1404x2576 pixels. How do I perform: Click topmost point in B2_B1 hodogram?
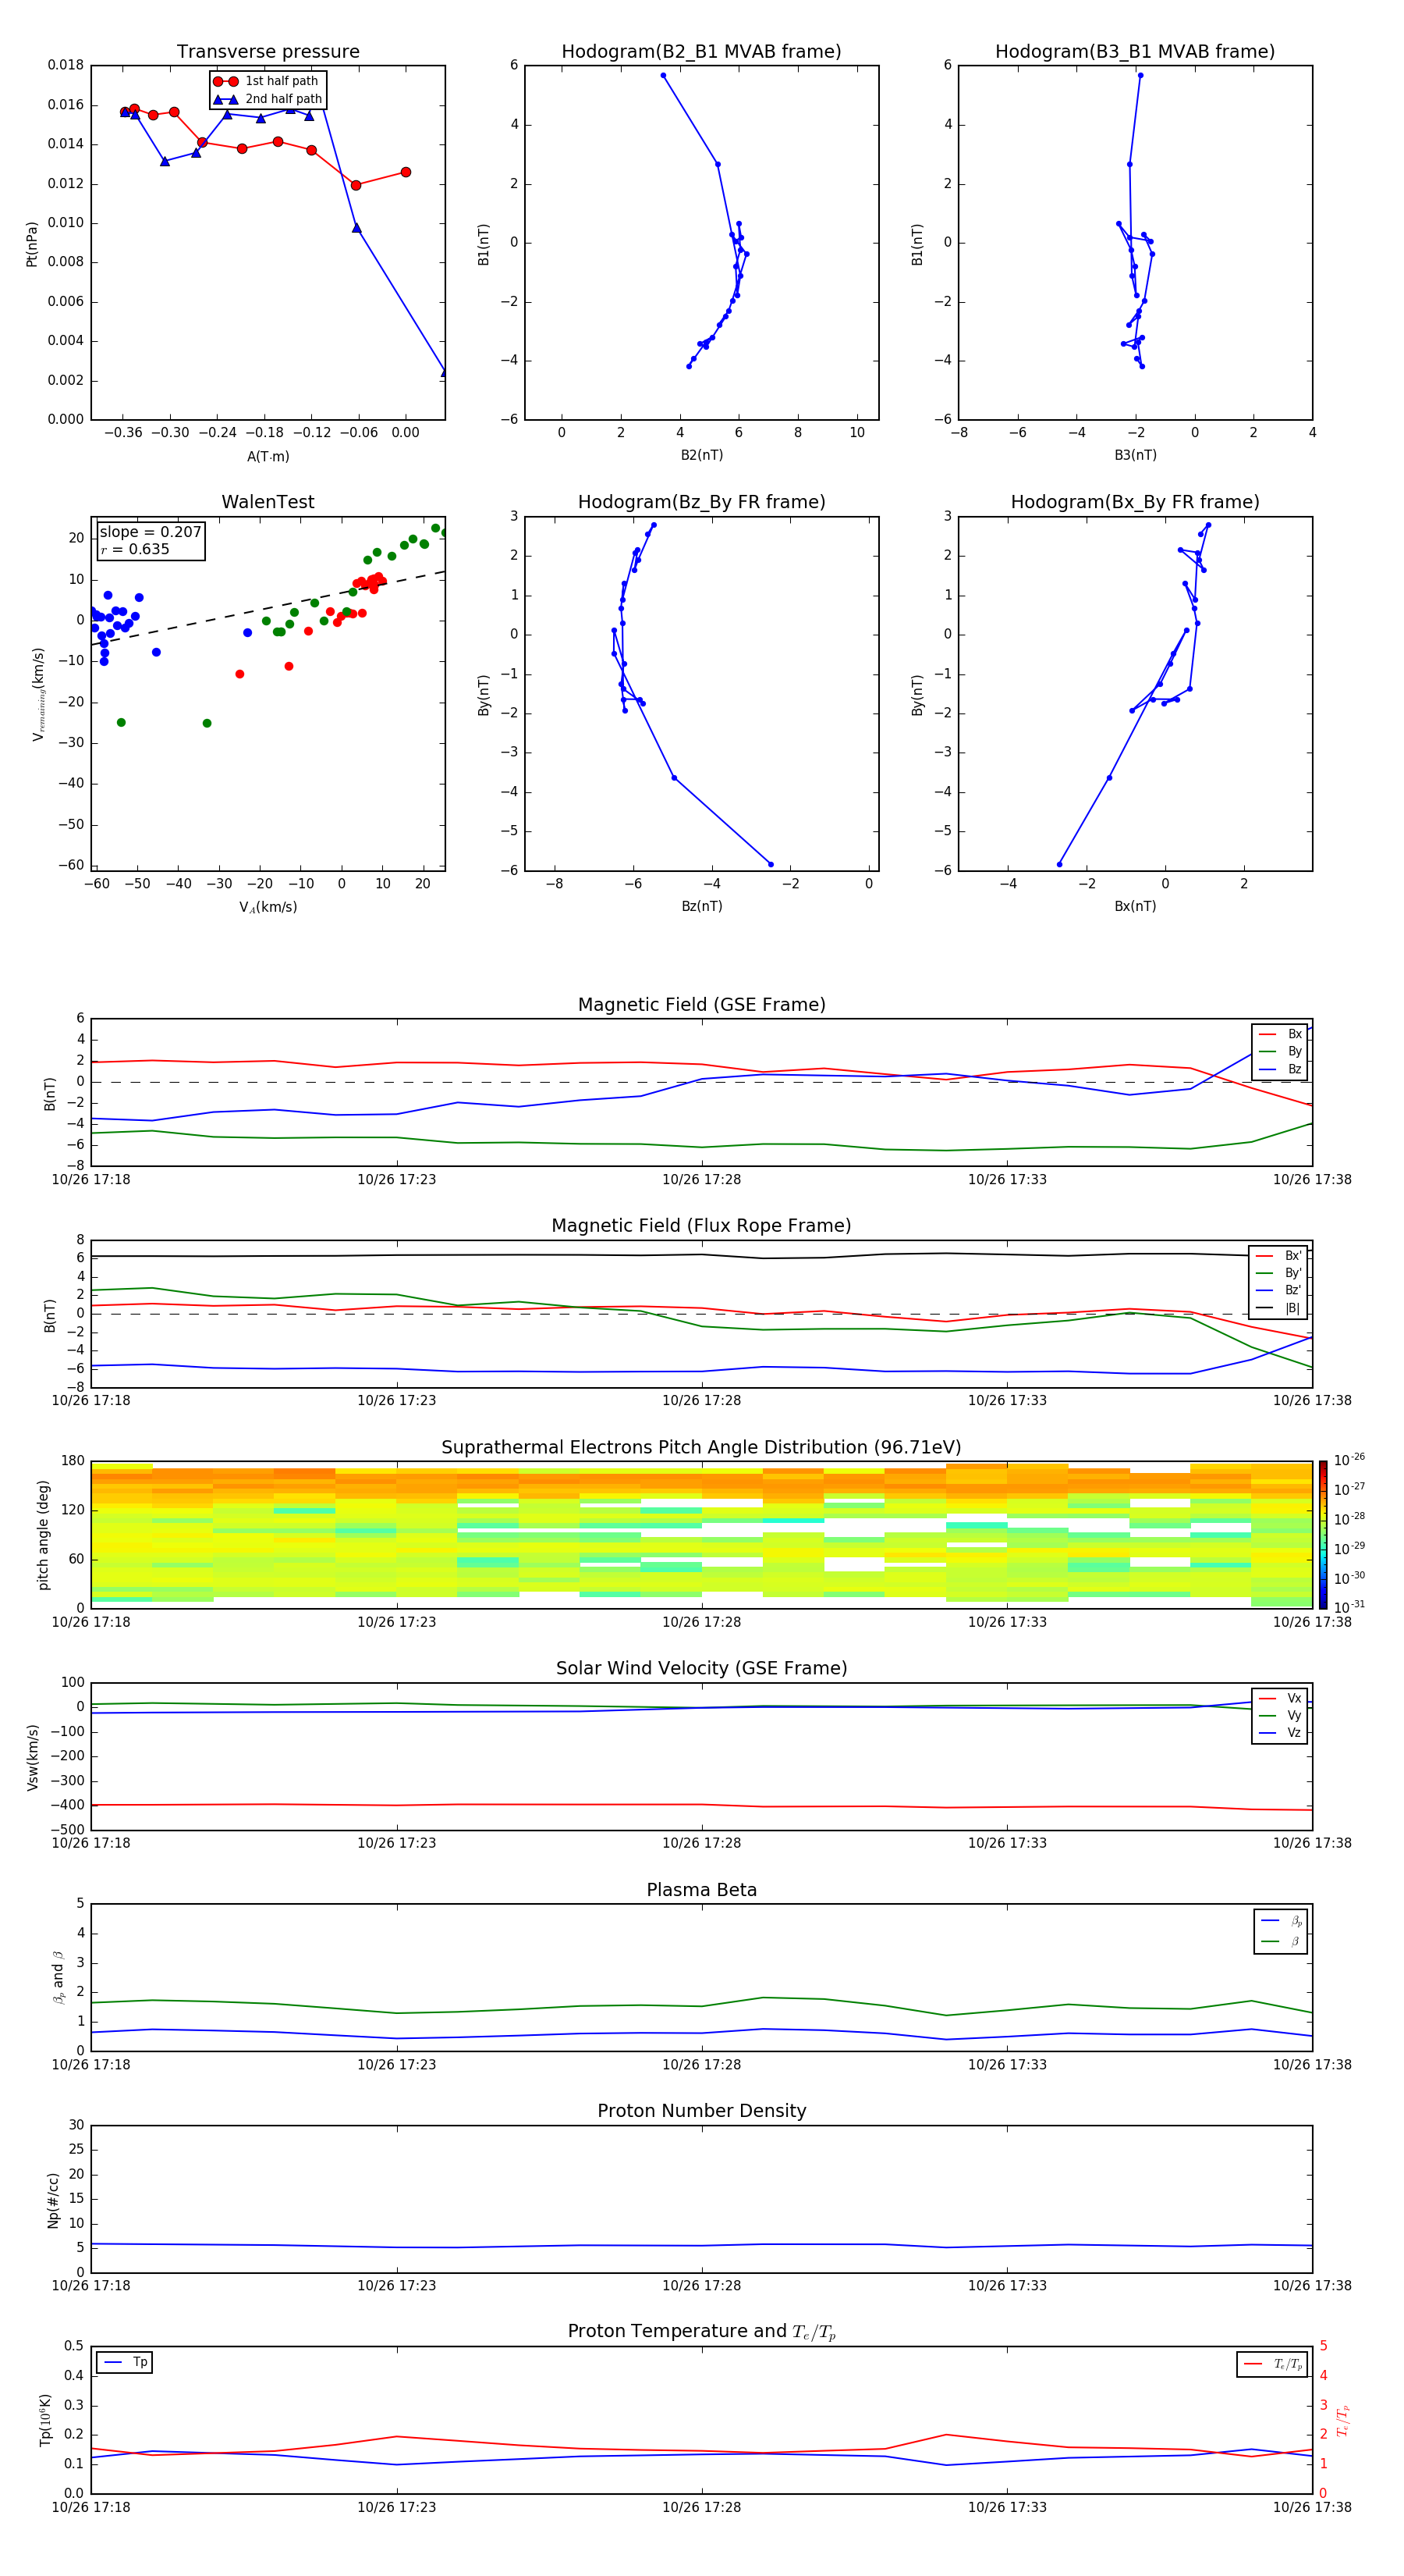[x=662, y=75]
